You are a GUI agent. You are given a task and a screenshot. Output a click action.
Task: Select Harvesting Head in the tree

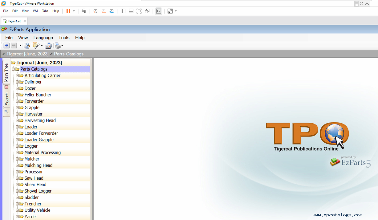(x=40, y=120)
